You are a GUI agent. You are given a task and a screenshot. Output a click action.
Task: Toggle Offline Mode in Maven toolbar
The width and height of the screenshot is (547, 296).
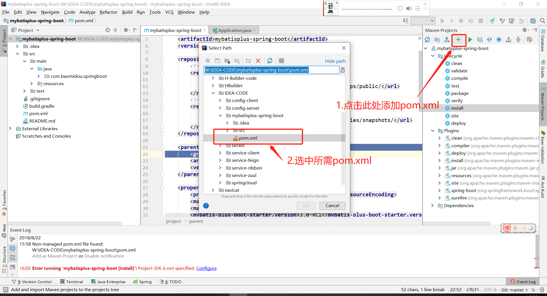pyautogui.click(x=489, y=40)
